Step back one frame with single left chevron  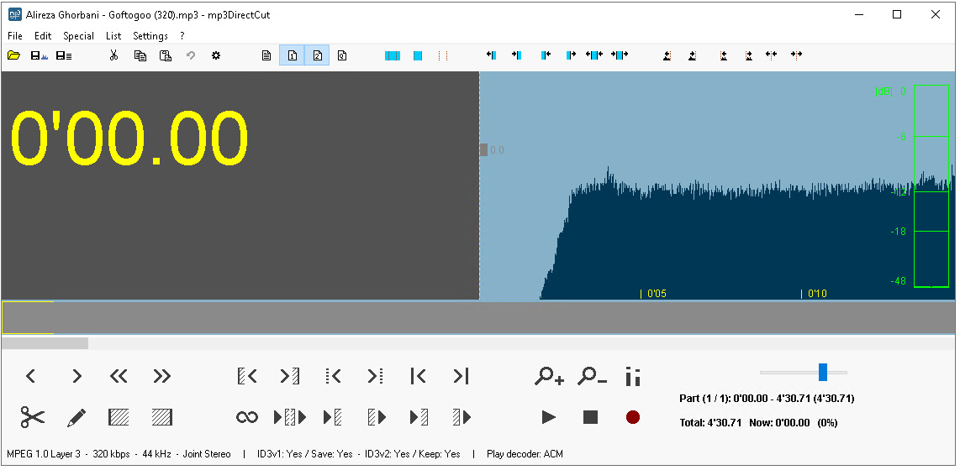point(31,377)
